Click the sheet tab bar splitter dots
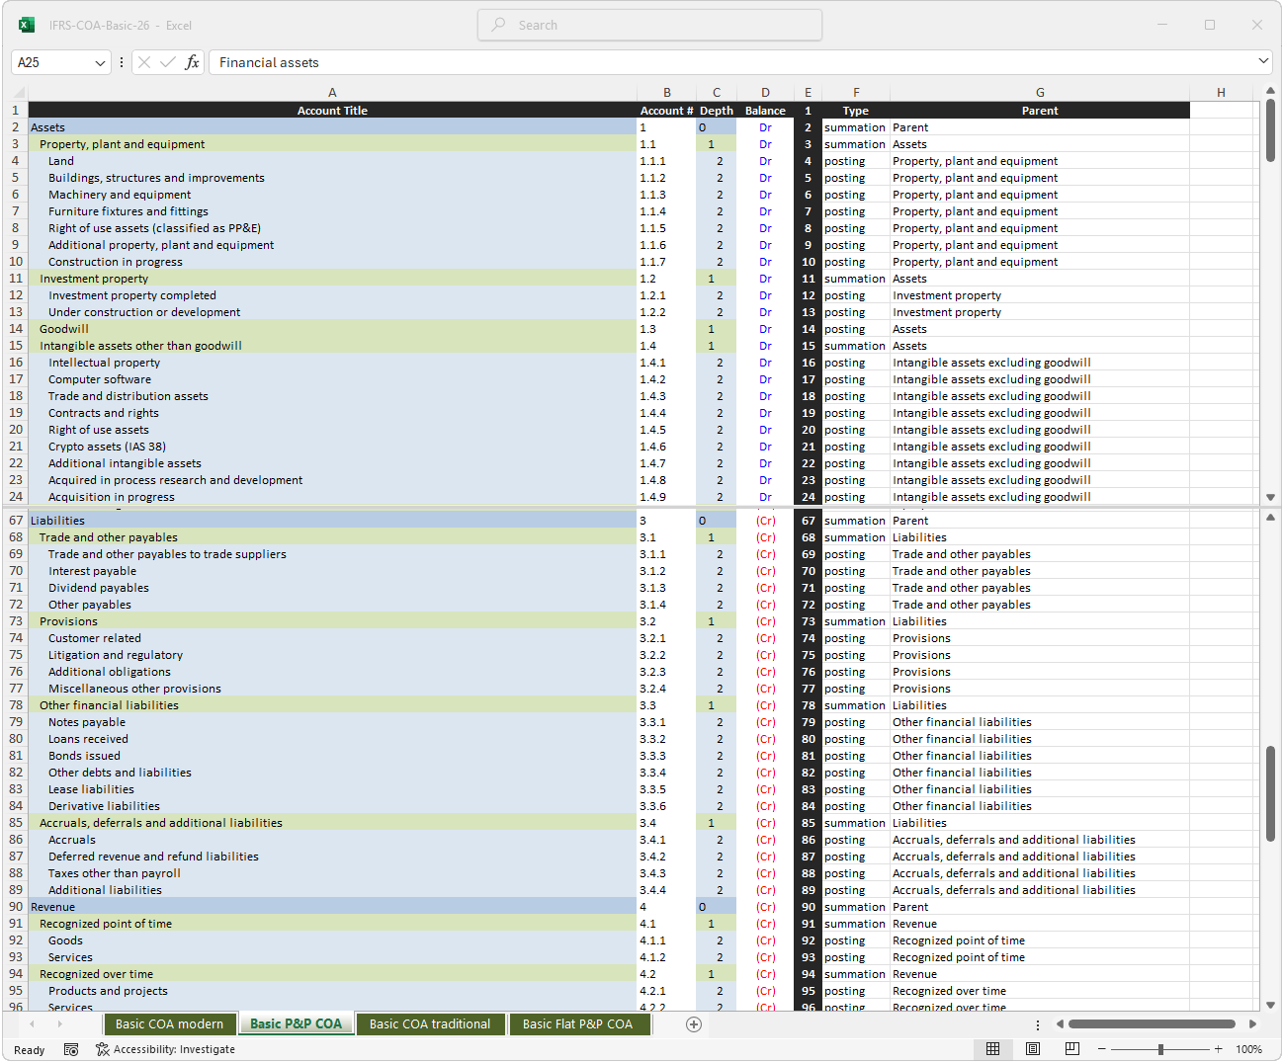1283x1062 pixels. [1037, 1024]
